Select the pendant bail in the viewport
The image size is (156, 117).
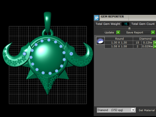tap(47, 22)
